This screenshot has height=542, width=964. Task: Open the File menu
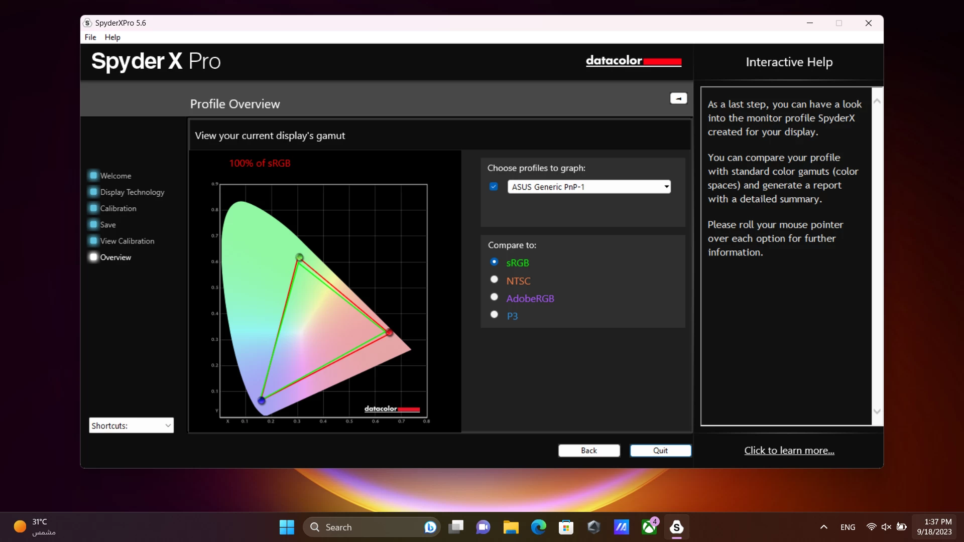click(90, 37)
